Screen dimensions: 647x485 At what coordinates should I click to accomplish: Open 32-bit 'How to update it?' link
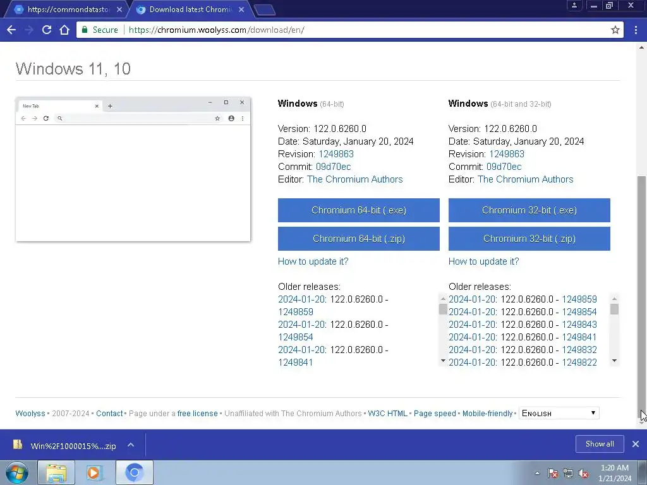click(483, 261)
